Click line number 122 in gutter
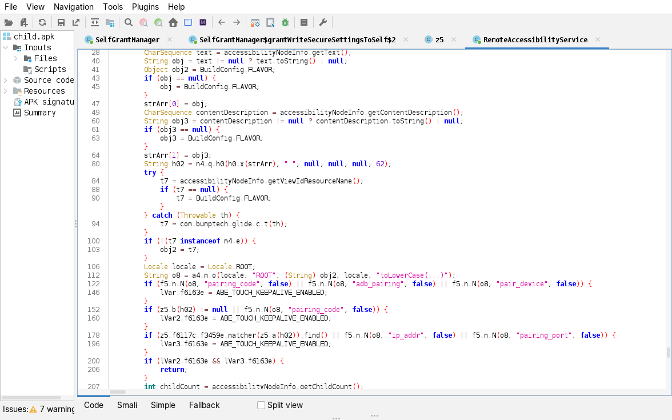The image size is (672, 420). [x=94, y=283]
